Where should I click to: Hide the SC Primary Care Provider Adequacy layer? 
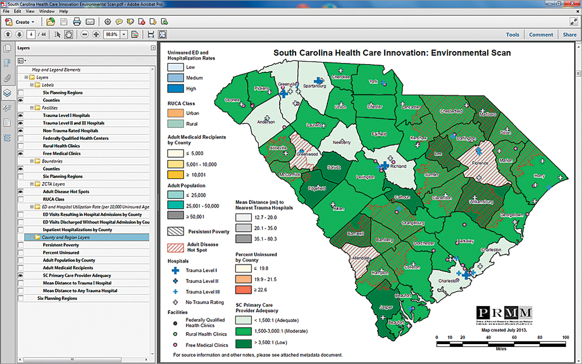tap(21, 276)
